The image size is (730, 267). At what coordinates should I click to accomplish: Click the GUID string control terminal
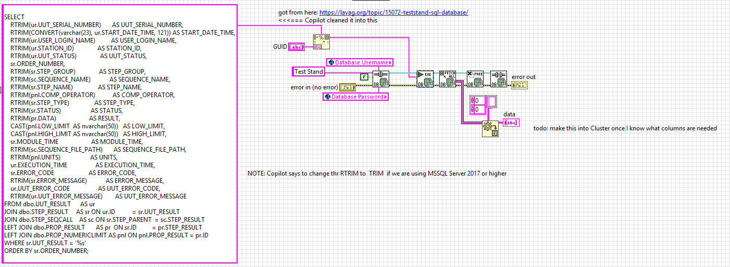tap(297, 47)
